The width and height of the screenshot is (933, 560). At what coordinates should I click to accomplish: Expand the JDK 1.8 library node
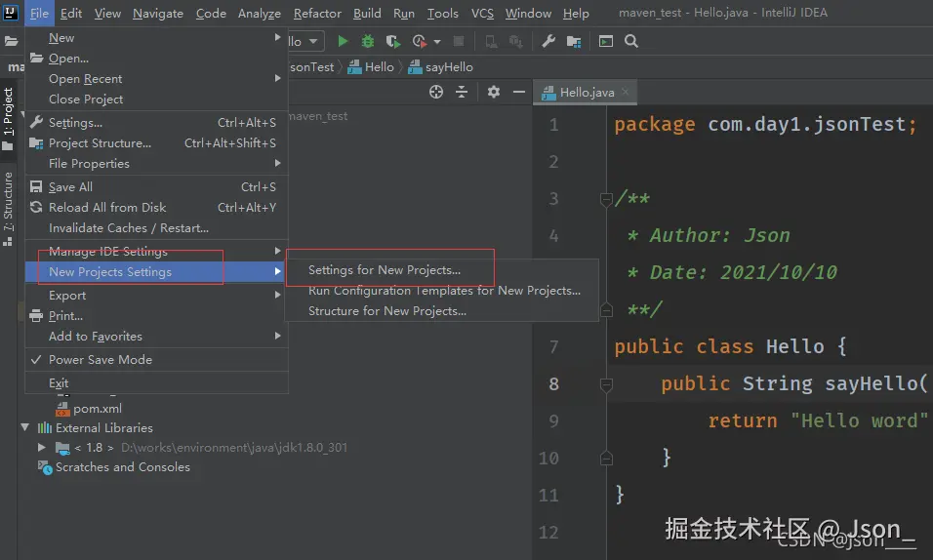tap(41, 447)
